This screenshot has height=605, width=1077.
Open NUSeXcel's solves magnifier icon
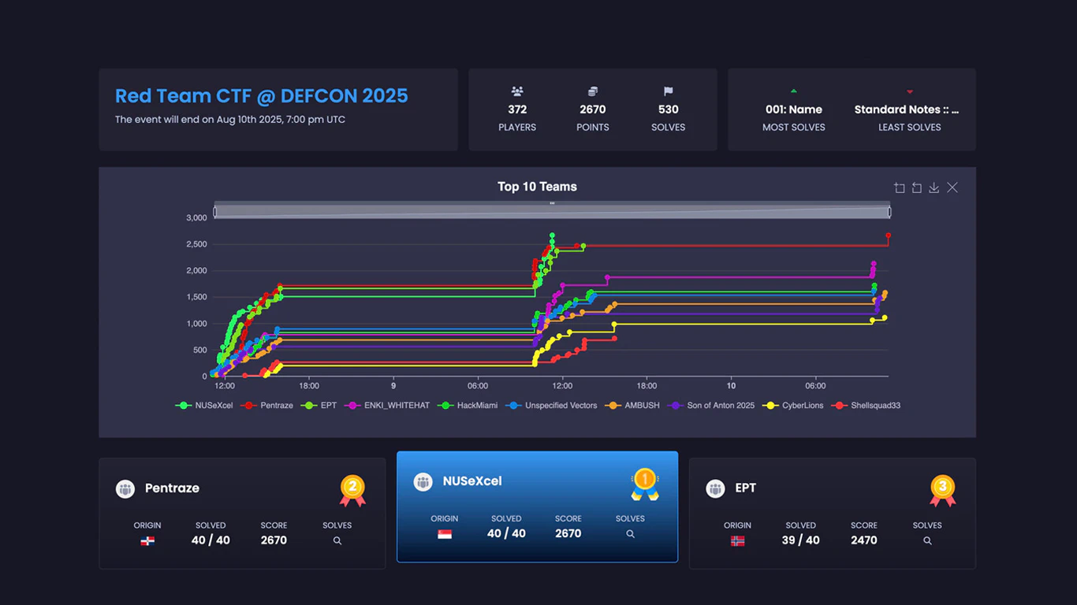tap(630, 534)
